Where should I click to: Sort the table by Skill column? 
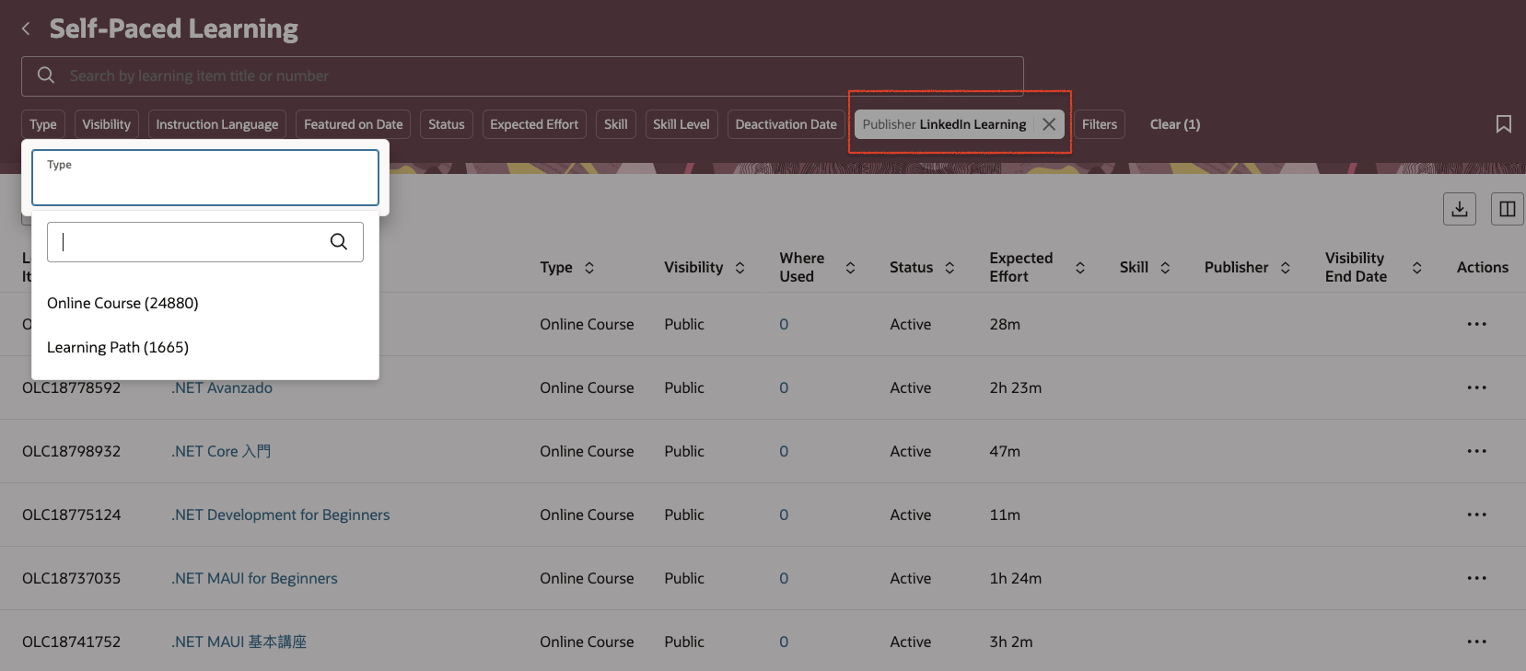(x=1165, y=268)
